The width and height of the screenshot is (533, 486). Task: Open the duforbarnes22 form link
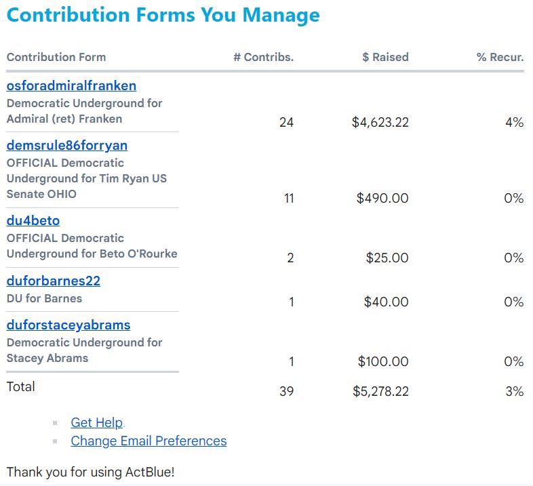tap(54, 281)
